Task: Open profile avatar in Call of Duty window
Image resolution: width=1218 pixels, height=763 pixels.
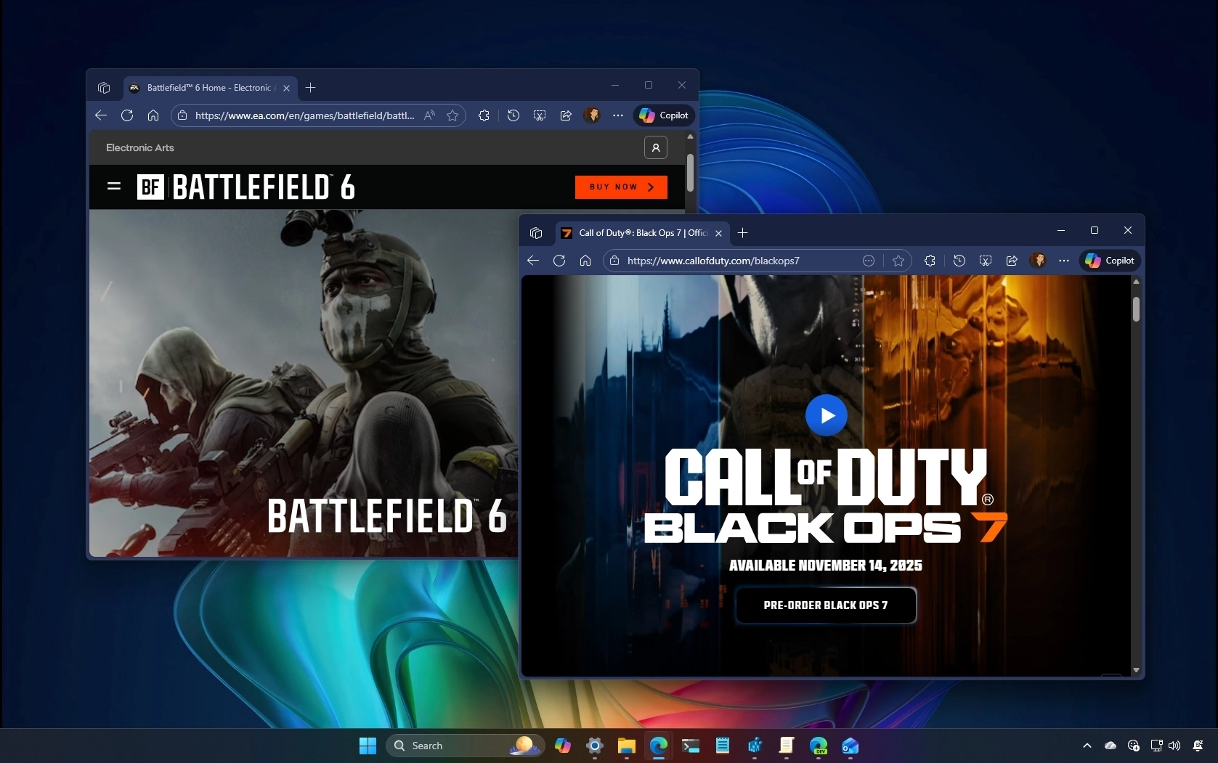Action: tap(1038, 261)
